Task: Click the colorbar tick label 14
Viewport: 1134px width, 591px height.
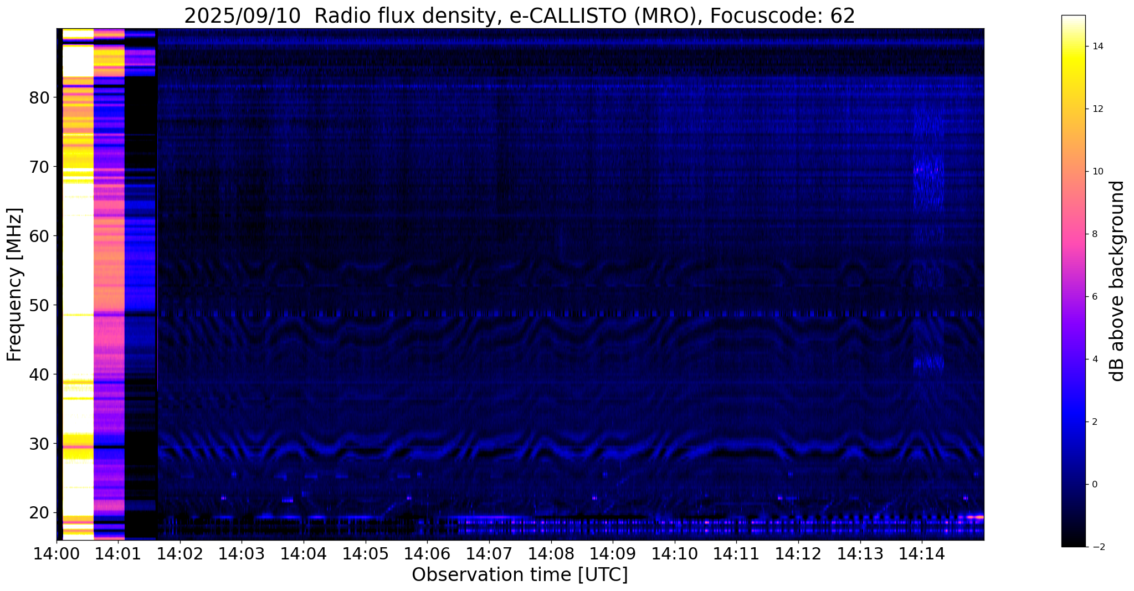Action: (x=1097, y=47)
